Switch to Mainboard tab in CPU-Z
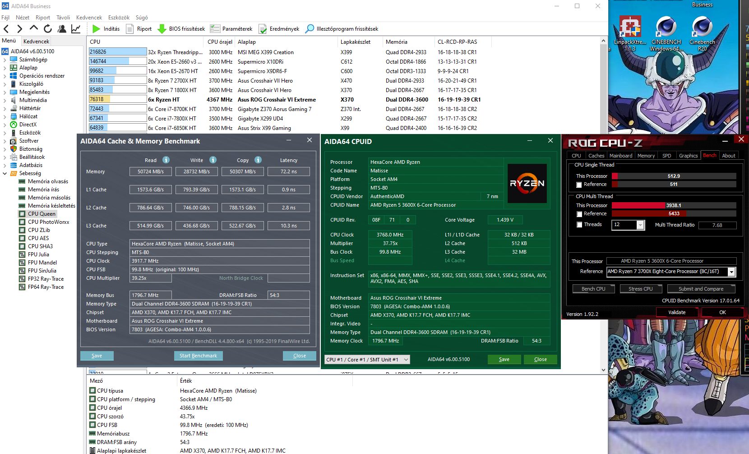Screen dimensions: 749x454 (x=621, y=156)
